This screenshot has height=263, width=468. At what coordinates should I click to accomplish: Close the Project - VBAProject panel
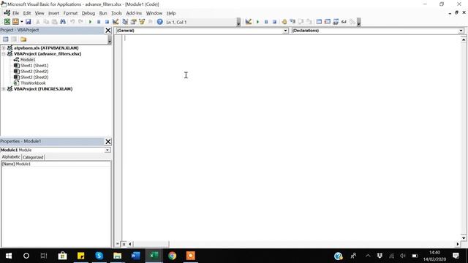[x=108, y=30]
